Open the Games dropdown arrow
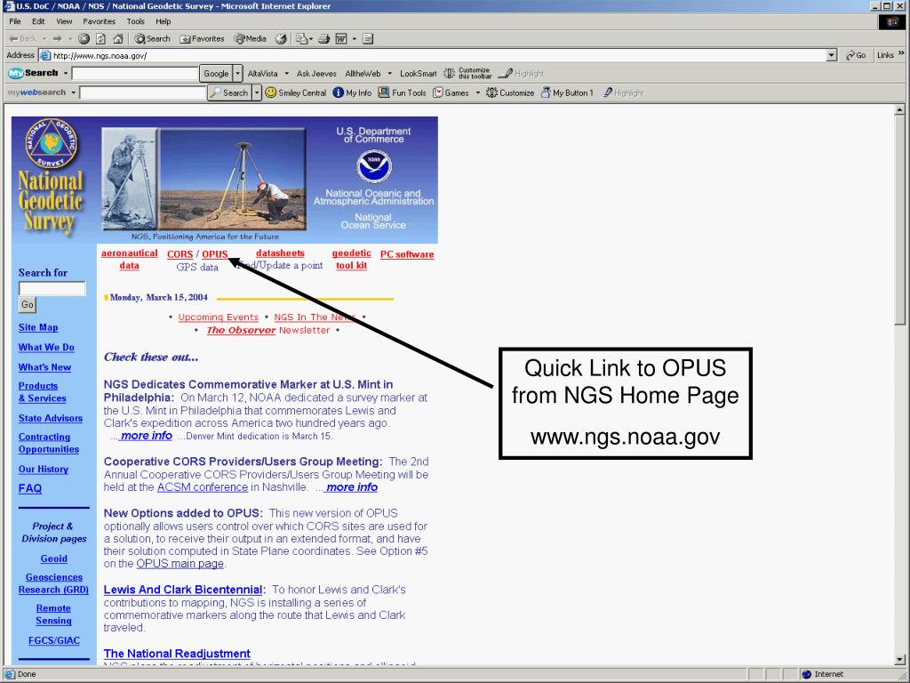 [x=478, y=92]
